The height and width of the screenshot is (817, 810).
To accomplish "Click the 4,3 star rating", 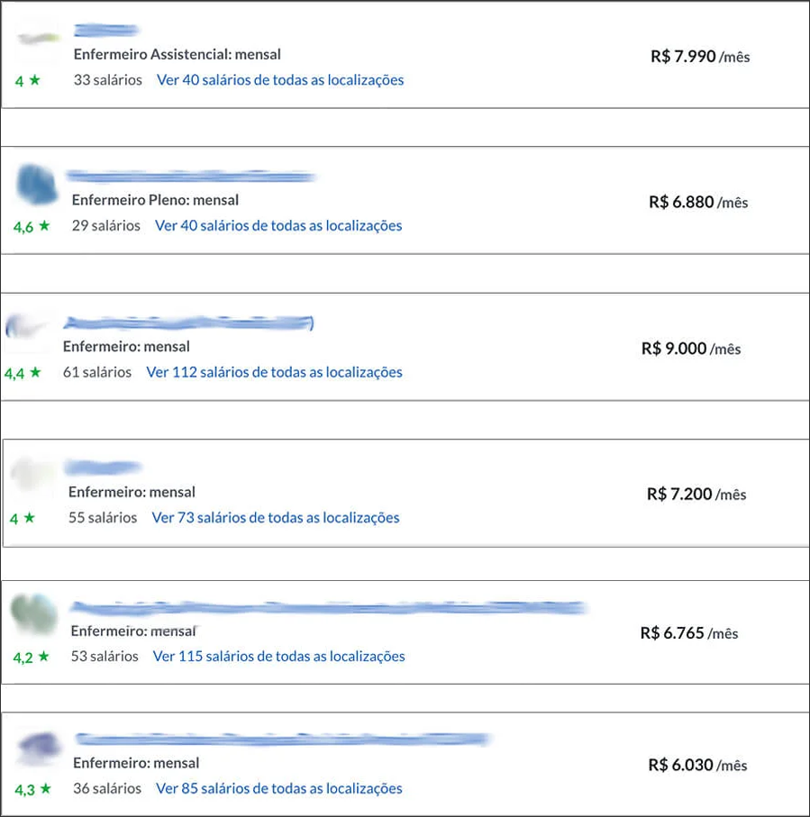I will coord(32,789).
